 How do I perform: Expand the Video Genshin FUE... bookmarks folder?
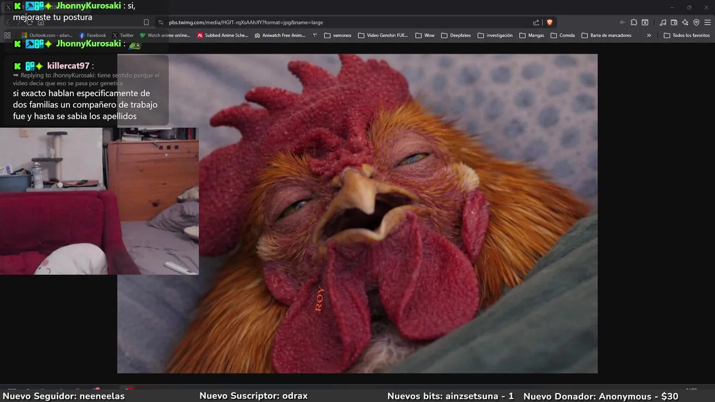[x=383, y=35]
